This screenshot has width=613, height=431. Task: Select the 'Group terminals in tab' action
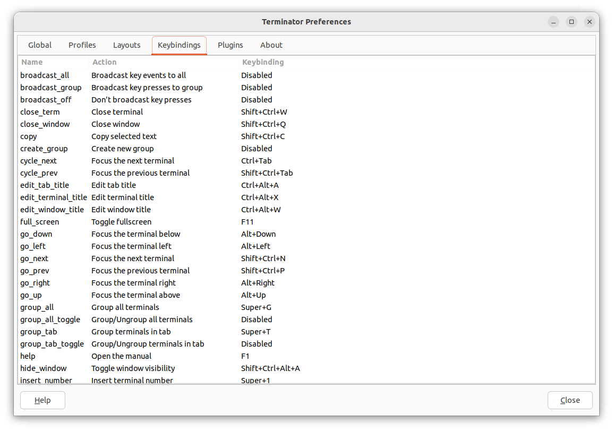click(131, 332)
